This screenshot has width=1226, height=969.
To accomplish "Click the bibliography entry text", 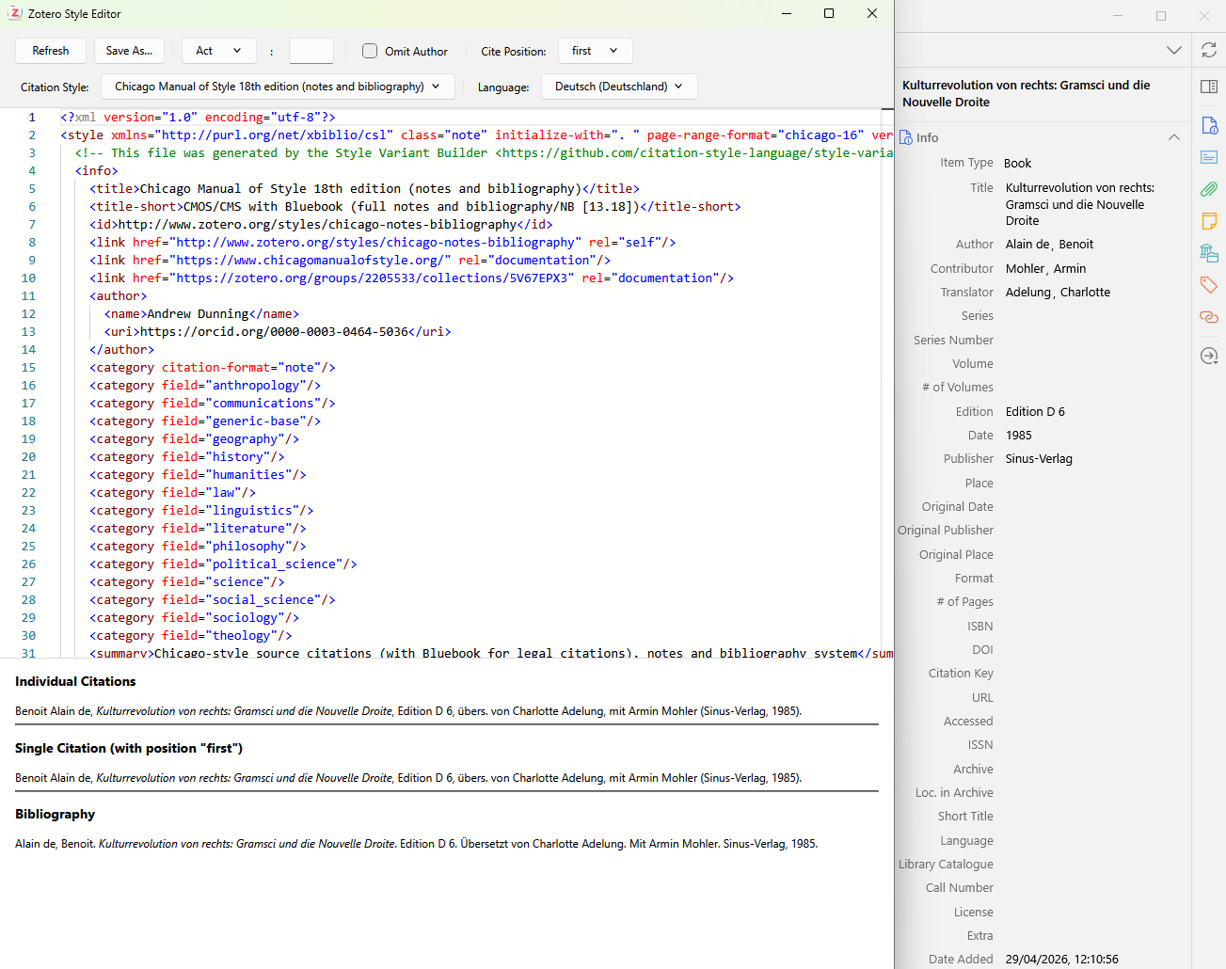I will click(x=416, y=844).
